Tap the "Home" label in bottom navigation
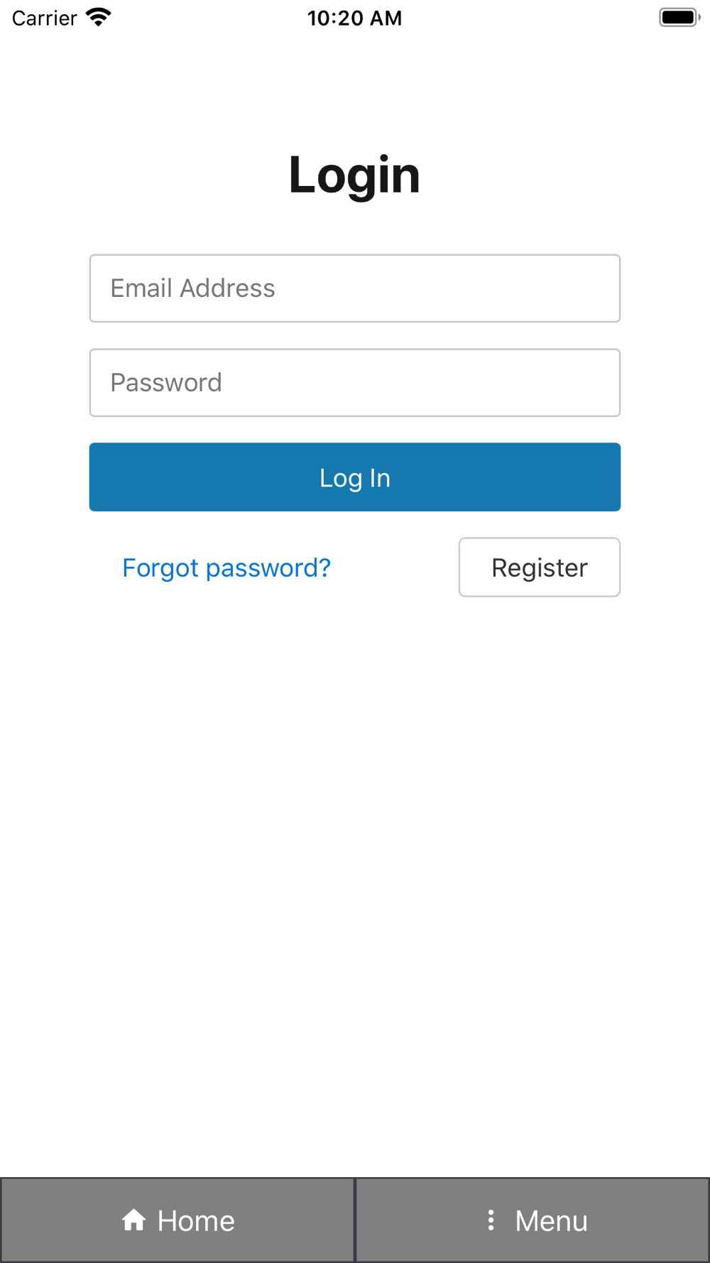 pos(196,1220)
